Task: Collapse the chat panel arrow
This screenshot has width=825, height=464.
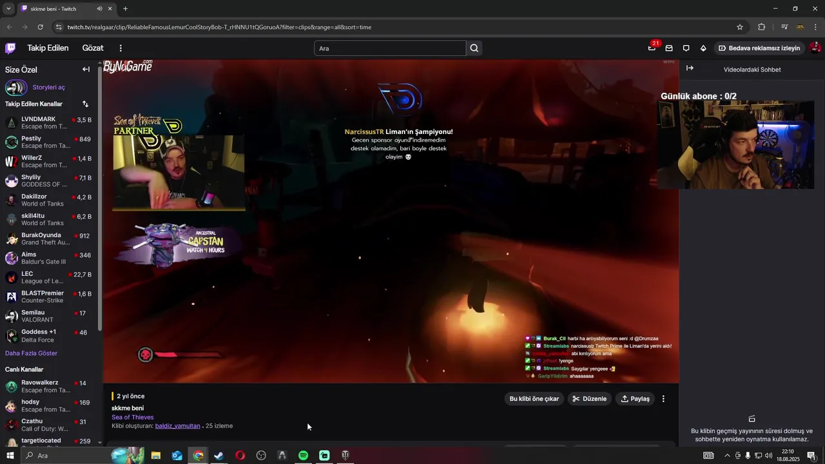Action: click(690, 68)
